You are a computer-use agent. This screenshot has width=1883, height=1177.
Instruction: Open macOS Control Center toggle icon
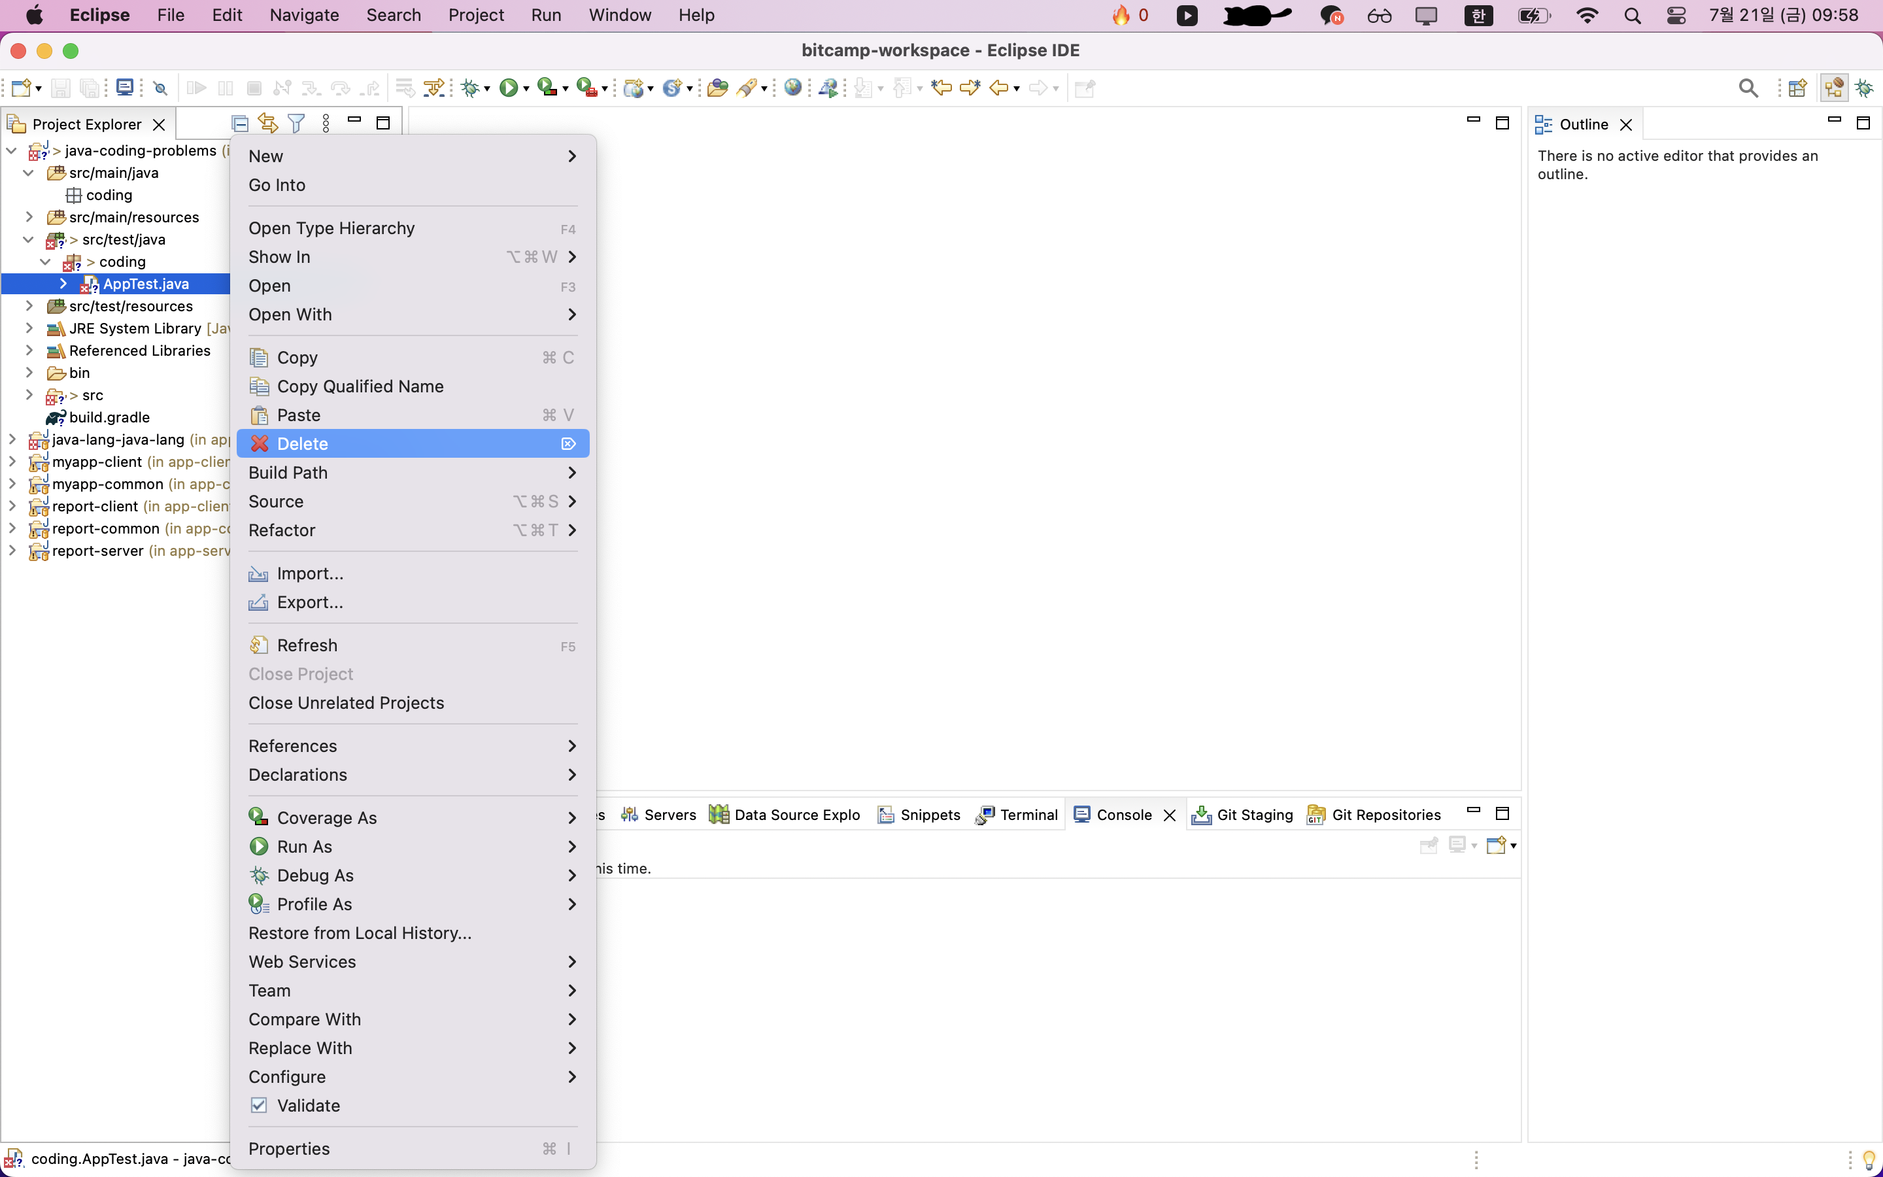1676,16
